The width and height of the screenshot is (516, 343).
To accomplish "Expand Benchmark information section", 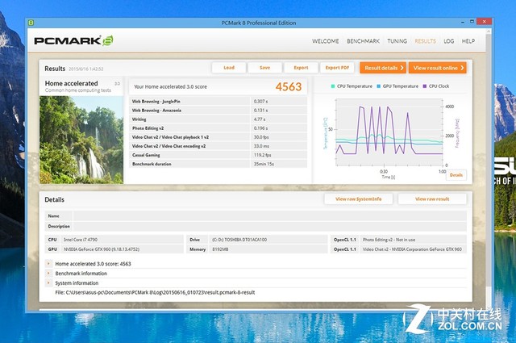I will 48,273.
